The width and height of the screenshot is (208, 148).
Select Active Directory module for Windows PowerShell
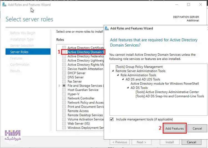pos(165,83)
